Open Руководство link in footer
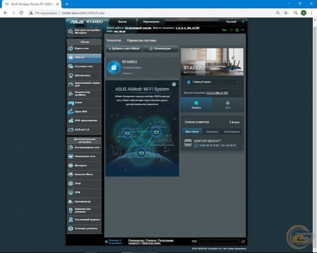This screenshot has height=253, width=317. pos(136,240)
